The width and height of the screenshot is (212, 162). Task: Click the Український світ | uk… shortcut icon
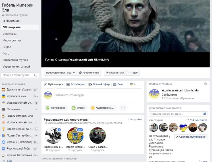point(3,122)
